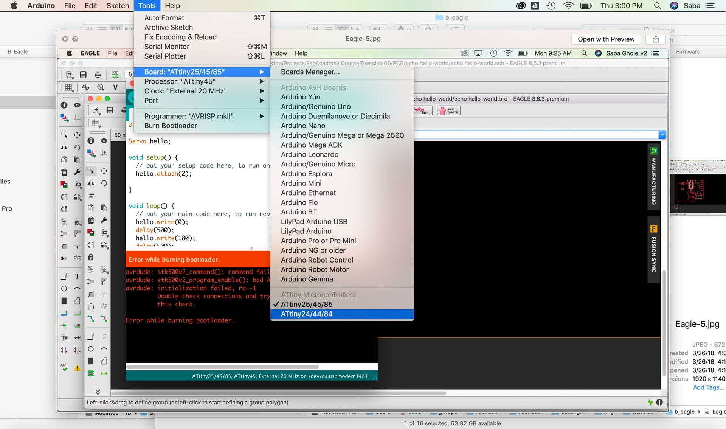Select Move tool in board editor palette
This screenshot has width=726, height=429.
pyautogui.click(x=104, y=171)
